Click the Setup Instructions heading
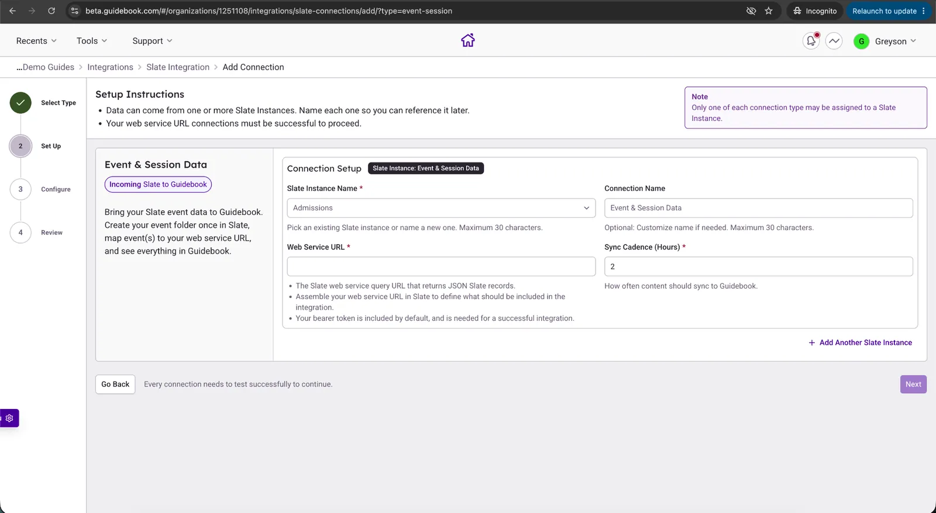The width and height of the screenshot is (936, 513). pyautogui.click(x=140, y=95)
